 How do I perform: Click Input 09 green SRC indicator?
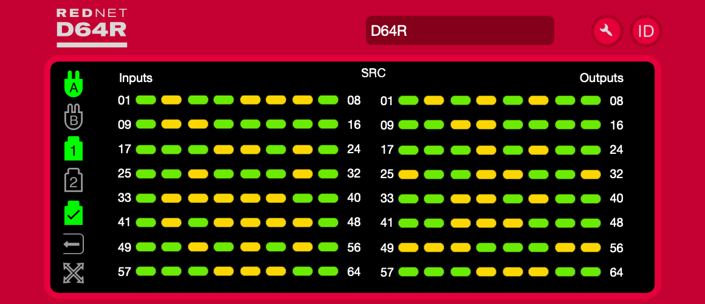tap(146, 124)
